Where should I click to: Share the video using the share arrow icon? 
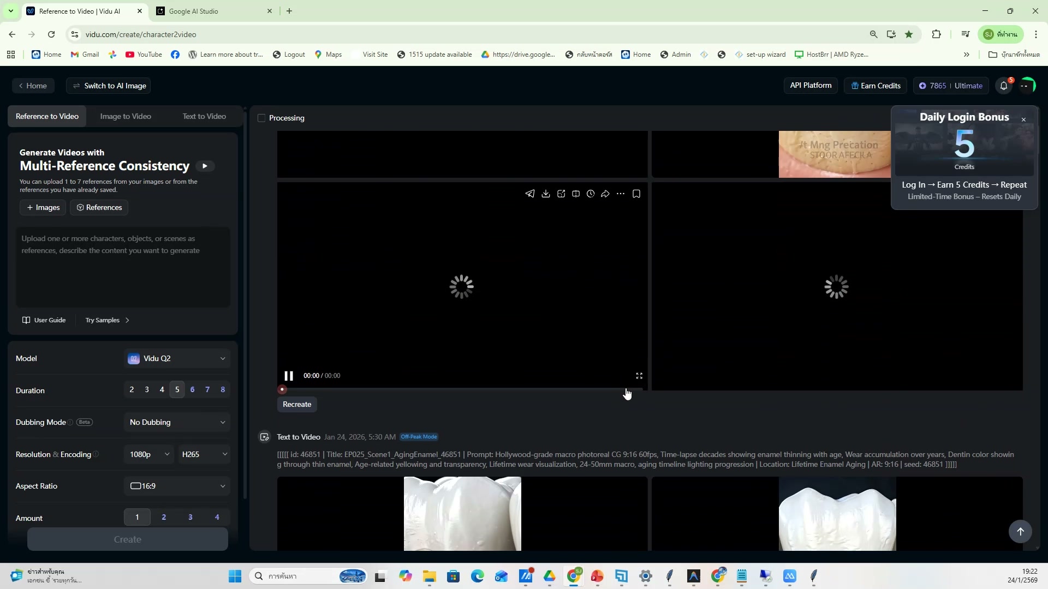pos(606,194)
